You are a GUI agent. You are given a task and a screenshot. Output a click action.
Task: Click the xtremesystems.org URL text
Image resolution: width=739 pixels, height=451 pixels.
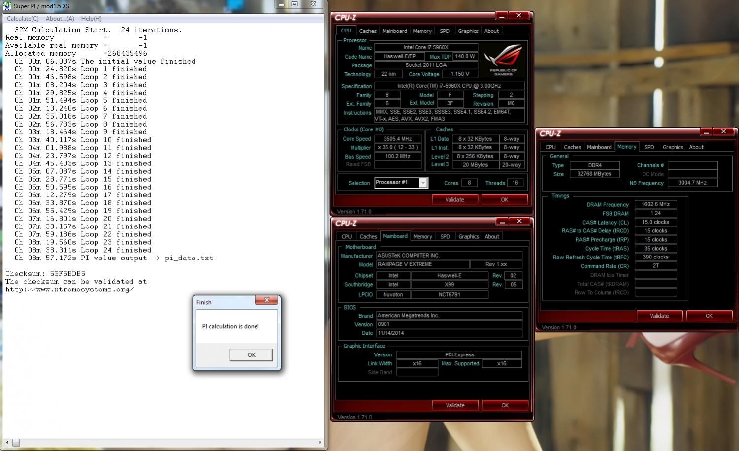point(69,290)
